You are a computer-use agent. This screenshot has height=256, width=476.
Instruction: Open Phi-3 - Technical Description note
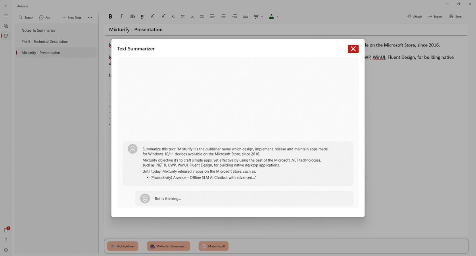[x=56, y=42]
